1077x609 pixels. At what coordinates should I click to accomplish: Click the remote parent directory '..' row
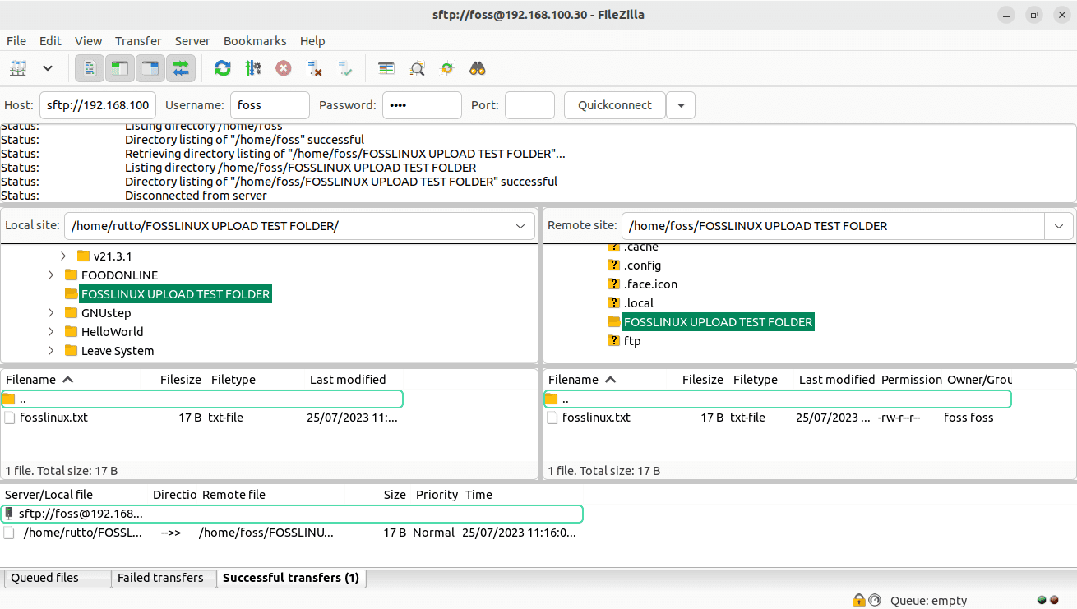click(778, 399)
